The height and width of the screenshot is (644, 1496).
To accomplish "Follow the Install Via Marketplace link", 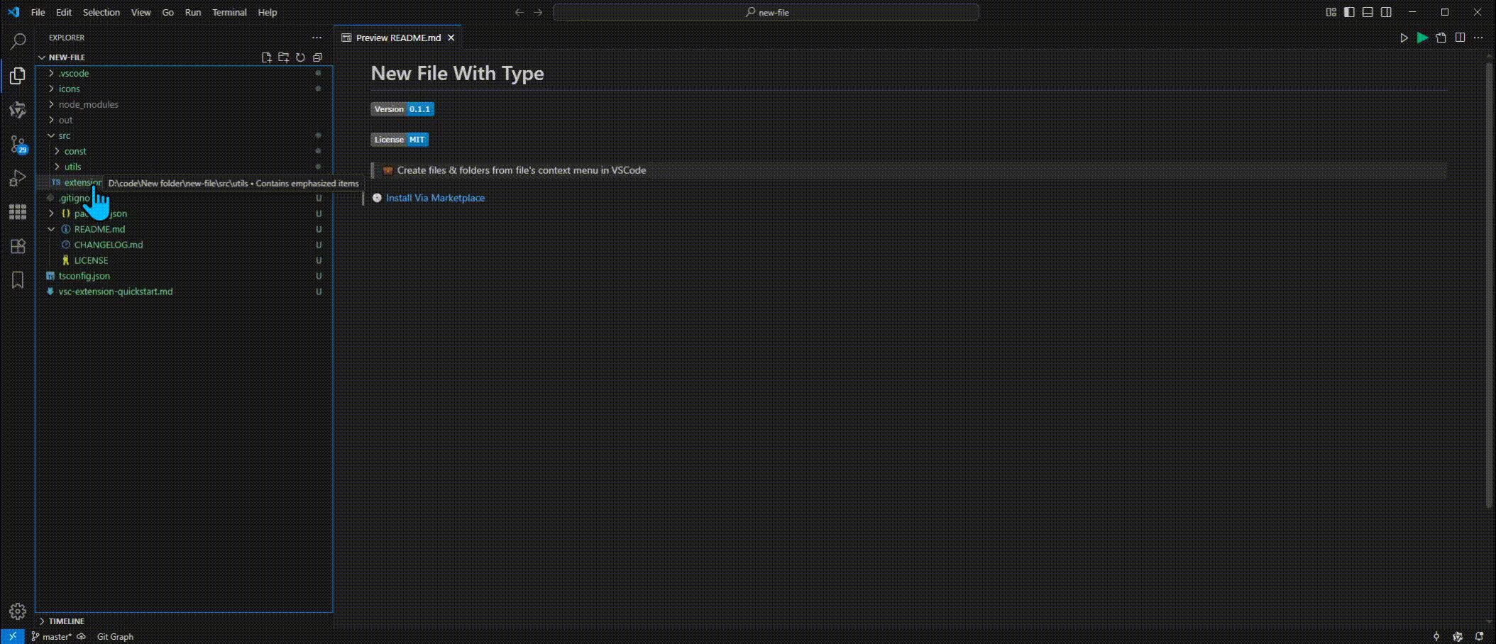I will coord(435,198).
